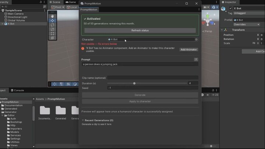Open the Character object picker circle

[x=196, y=39]
